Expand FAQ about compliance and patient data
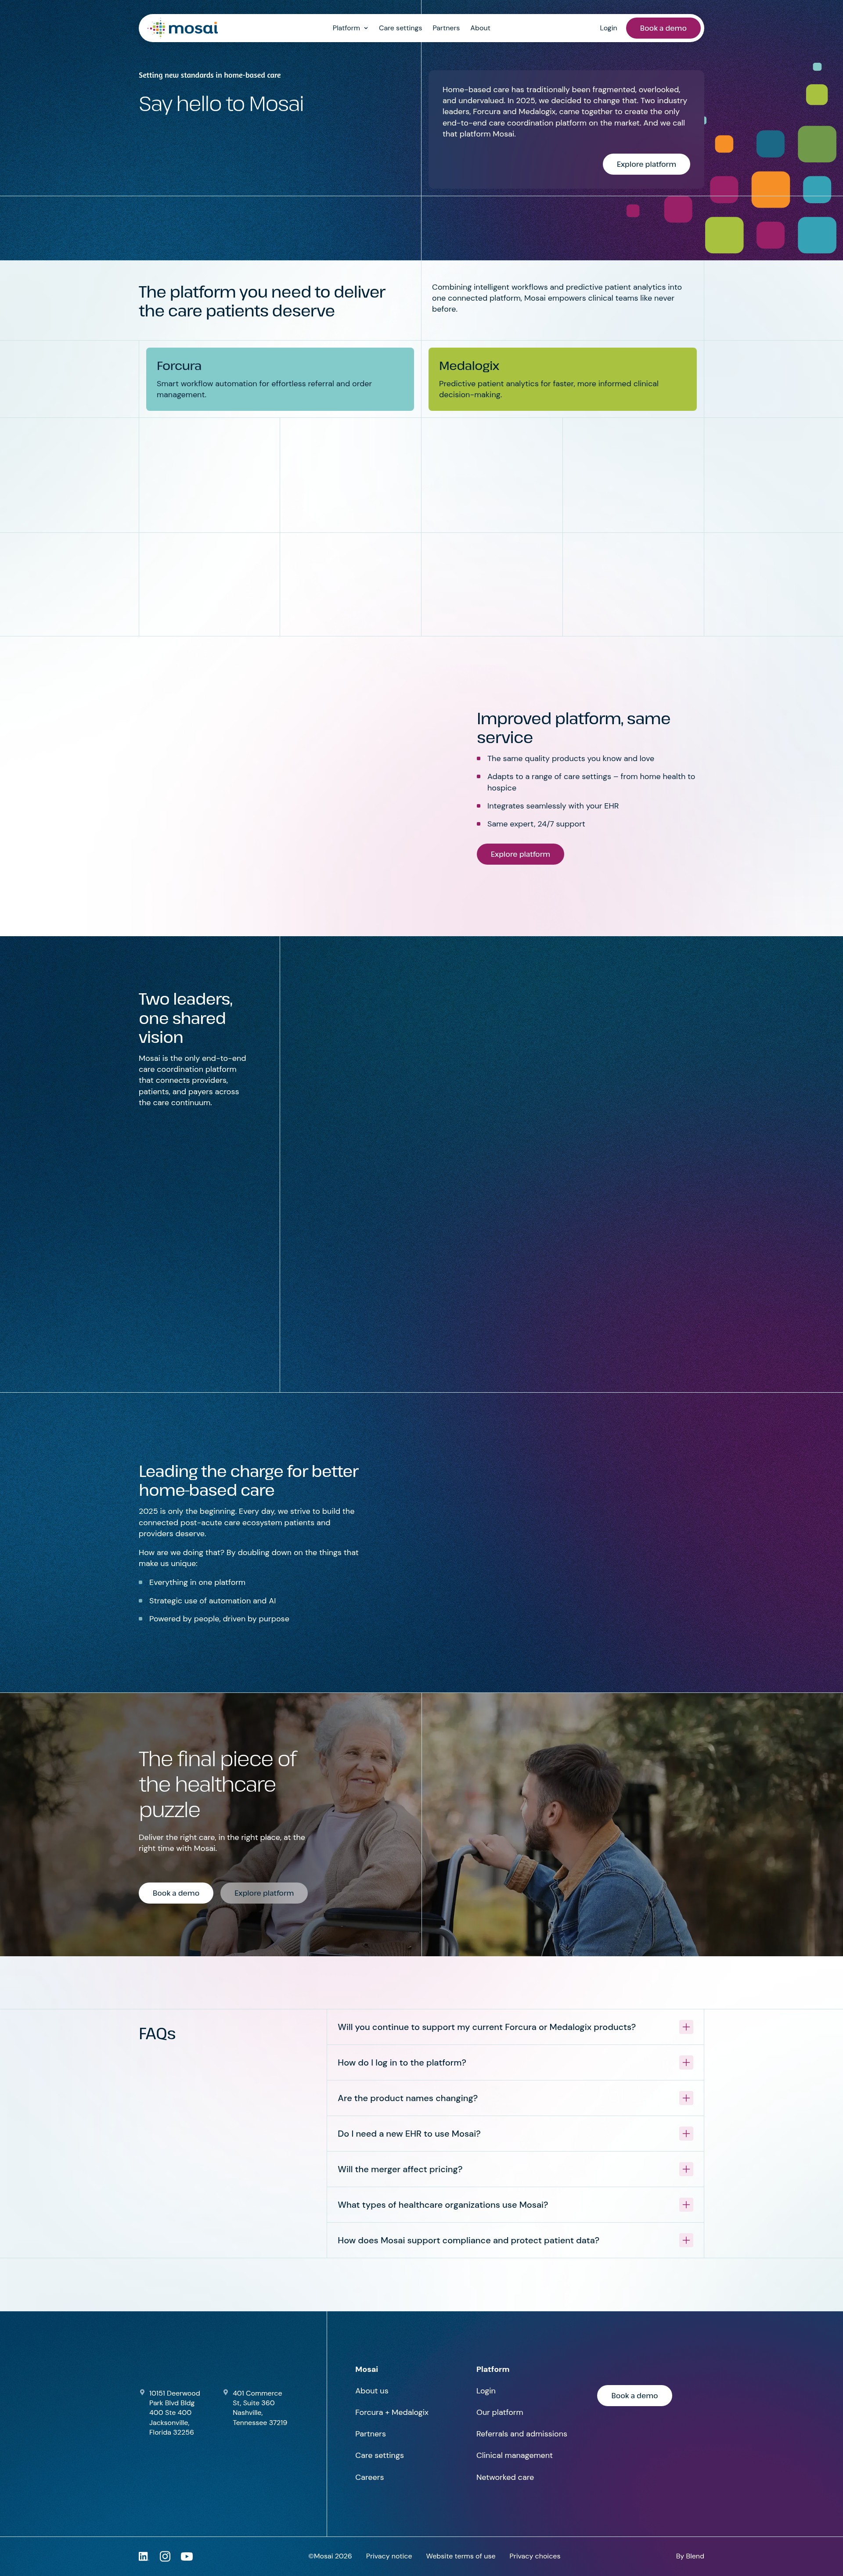 [515, 2239]
